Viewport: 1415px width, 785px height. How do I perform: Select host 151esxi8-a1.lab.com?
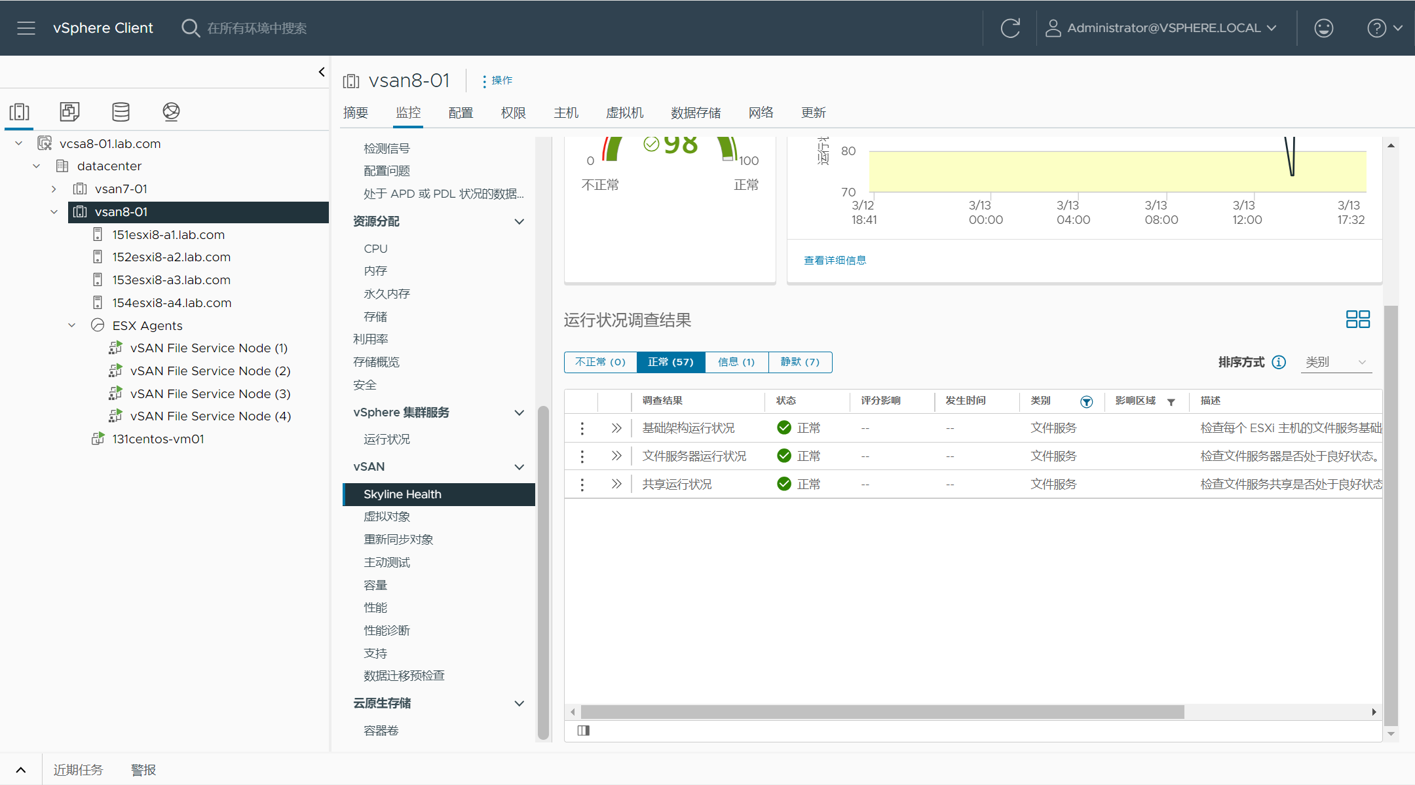(x=168, y=234)
